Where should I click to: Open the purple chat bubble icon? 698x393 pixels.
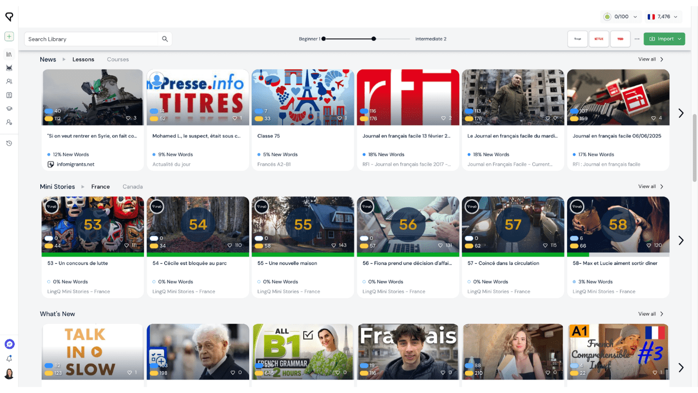[x=9, y=344]
